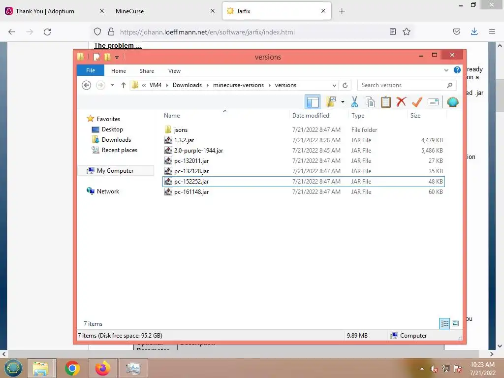This screenshot has height=378, width=504.
Task: Click the Cut scissors icon
Action: click(354, 102)
